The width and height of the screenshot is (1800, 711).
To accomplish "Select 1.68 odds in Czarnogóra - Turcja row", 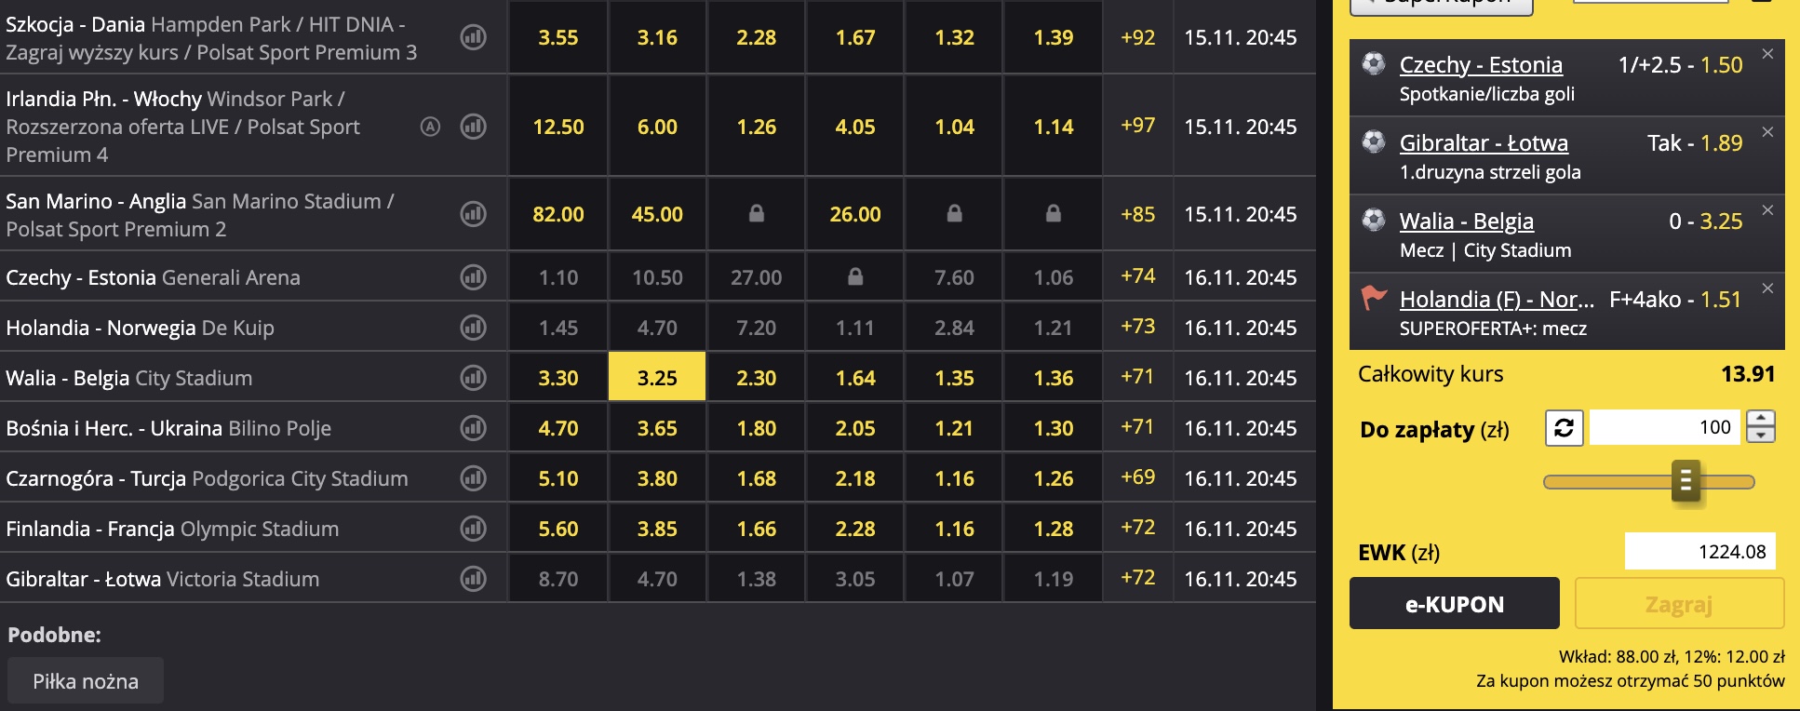I will coord(756,478).
